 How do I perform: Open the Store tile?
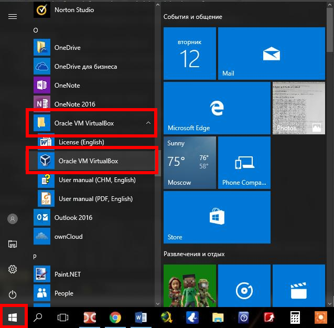[x=217, y=217]
